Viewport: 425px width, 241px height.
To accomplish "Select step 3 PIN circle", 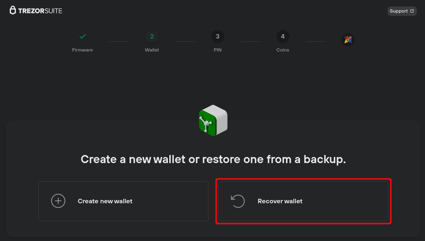I will coord(218,37).
